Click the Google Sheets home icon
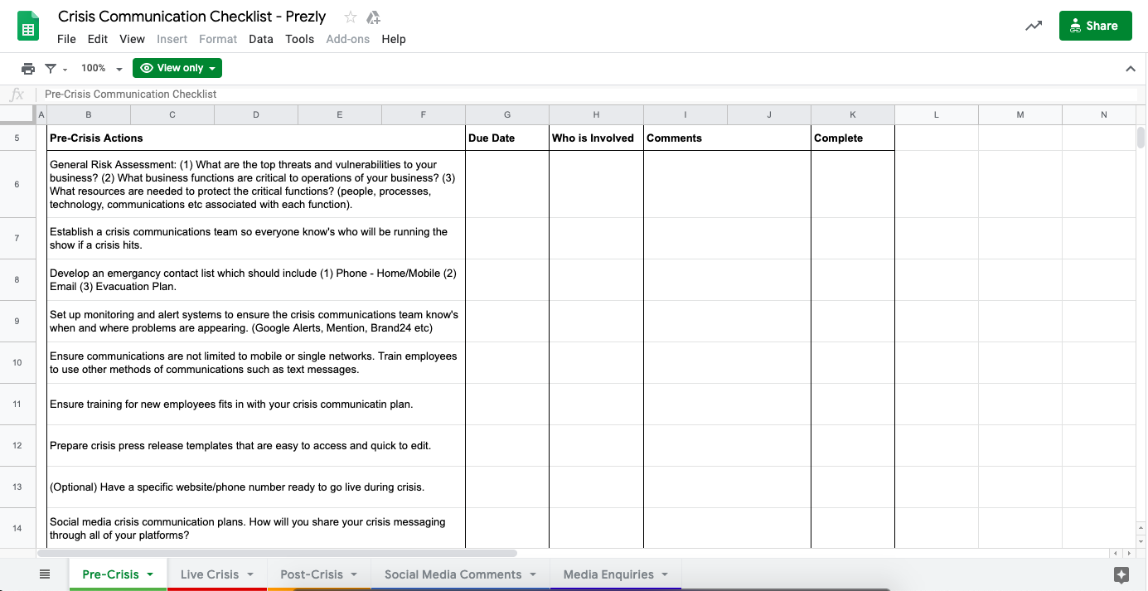Viewport: 1148px width, 591px height. coord(29,27)
